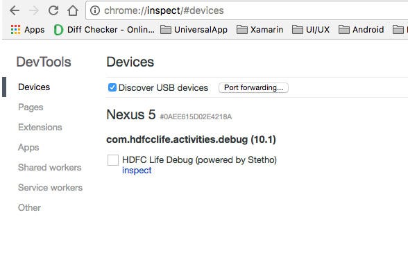Viewport: 408px width, 260px height.
Task: Click the address bar URL field
Action: click(x=247, y=10)
